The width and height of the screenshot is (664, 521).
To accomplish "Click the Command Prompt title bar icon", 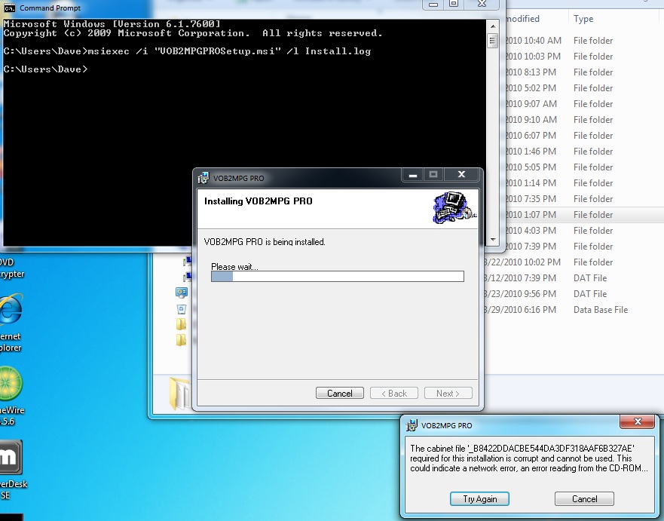I will coord(9,8).
